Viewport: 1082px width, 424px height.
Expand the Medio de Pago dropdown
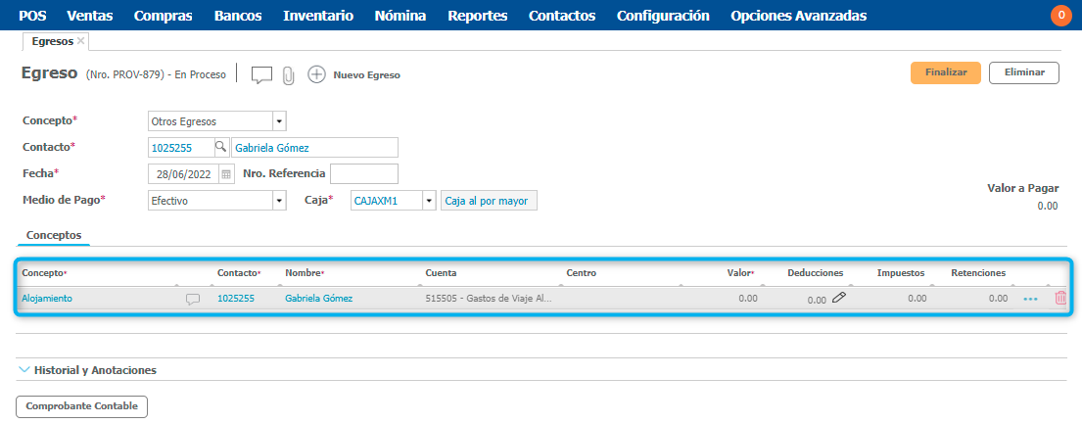click(279, 201)
